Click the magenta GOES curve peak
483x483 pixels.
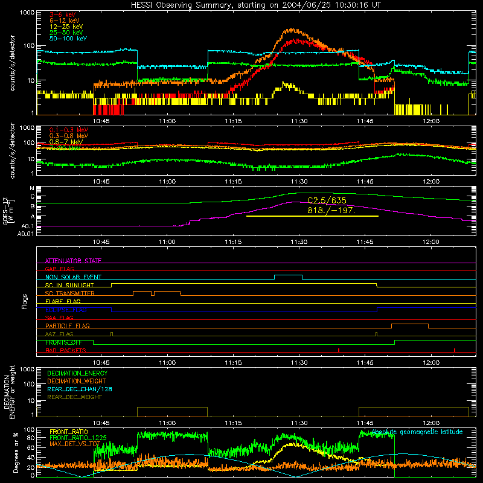(295, 202)
